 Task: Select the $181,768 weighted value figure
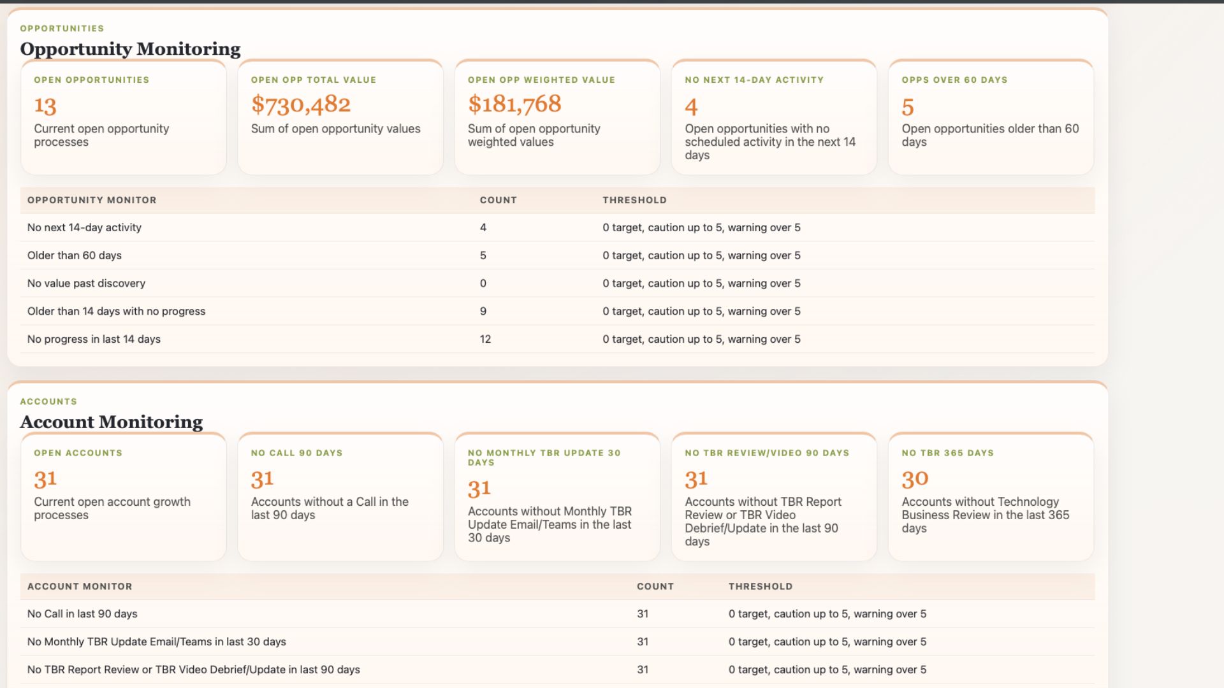coord(514,104)
